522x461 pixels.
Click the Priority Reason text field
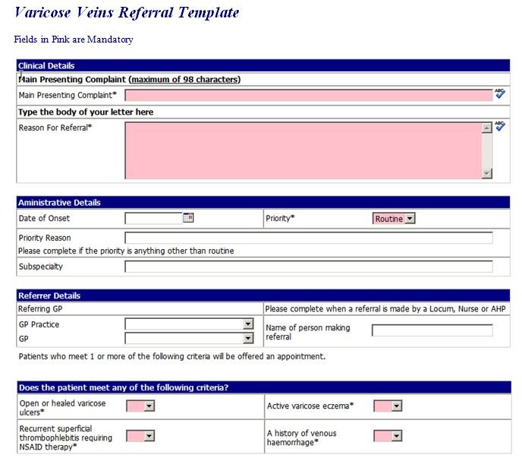[x=309, y=238]
